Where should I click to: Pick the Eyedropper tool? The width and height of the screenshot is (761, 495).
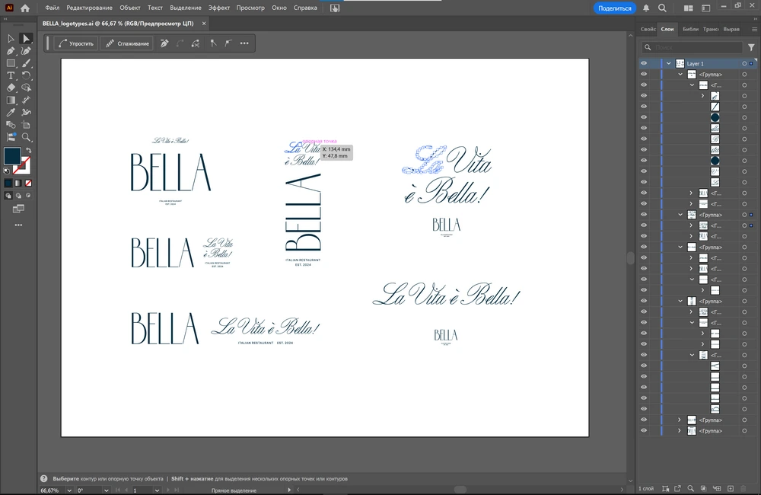coord(11,113)
